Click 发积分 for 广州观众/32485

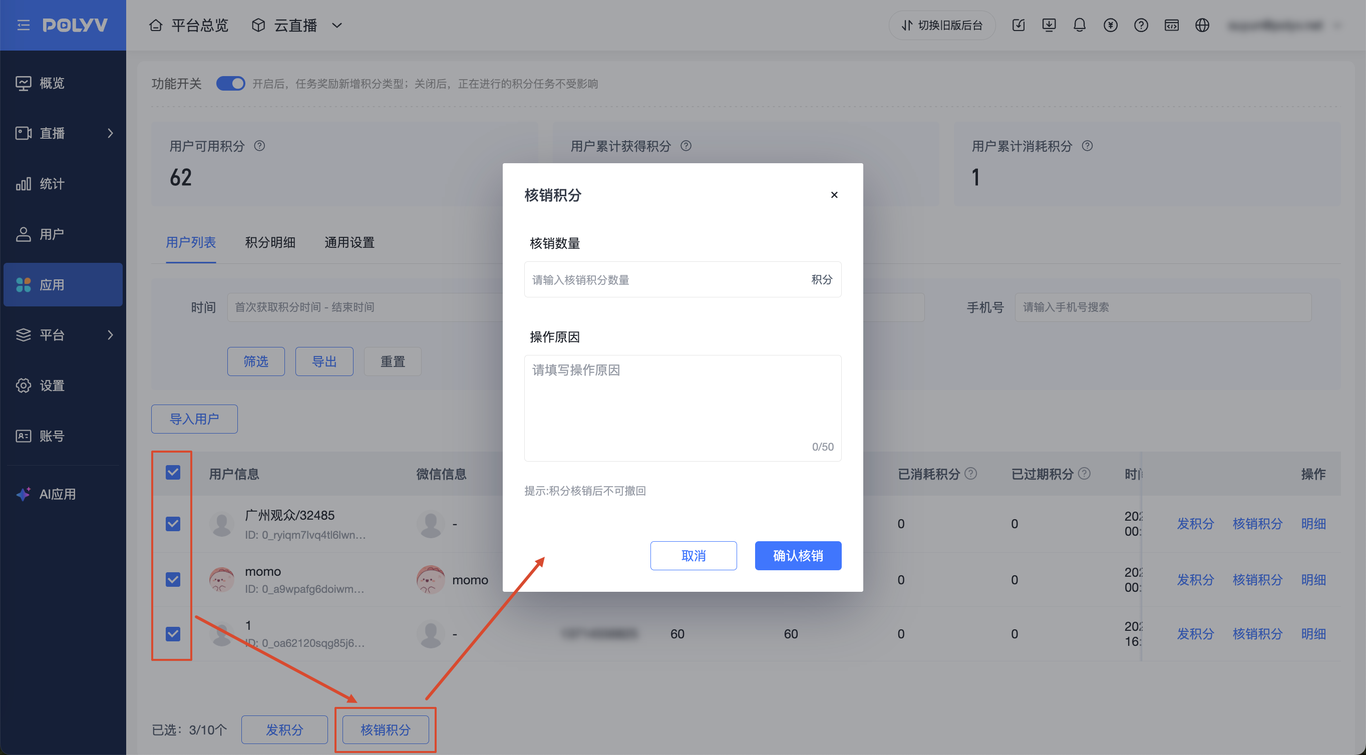(1196, 524)
